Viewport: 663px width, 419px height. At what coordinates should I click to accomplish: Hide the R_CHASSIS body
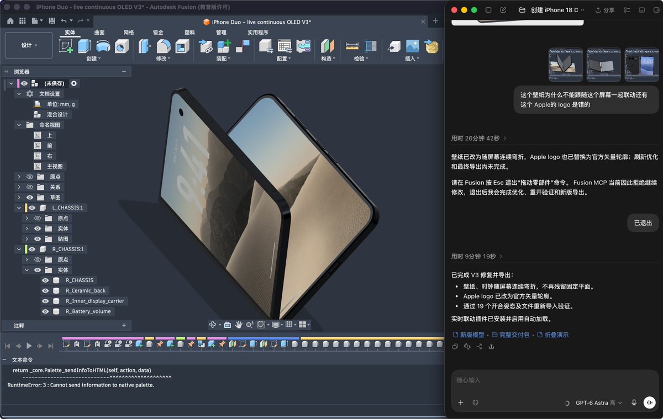coord(45,280)
